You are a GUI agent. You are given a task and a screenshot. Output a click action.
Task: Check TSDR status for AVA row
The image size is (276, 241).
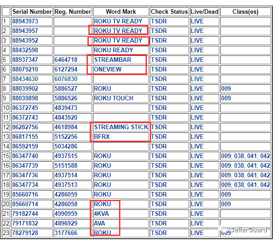coord(159,223)
